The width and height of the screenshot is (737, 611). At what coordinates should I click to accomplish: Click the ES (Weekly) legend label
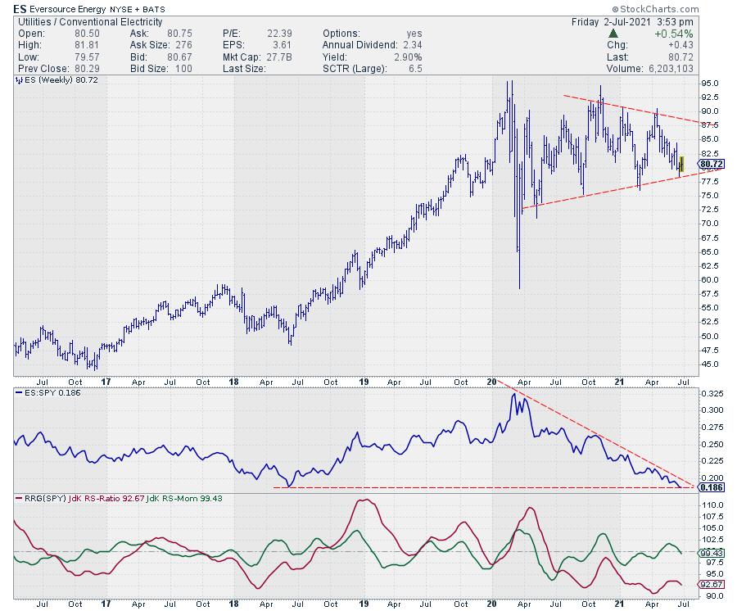tap(47, 82)
